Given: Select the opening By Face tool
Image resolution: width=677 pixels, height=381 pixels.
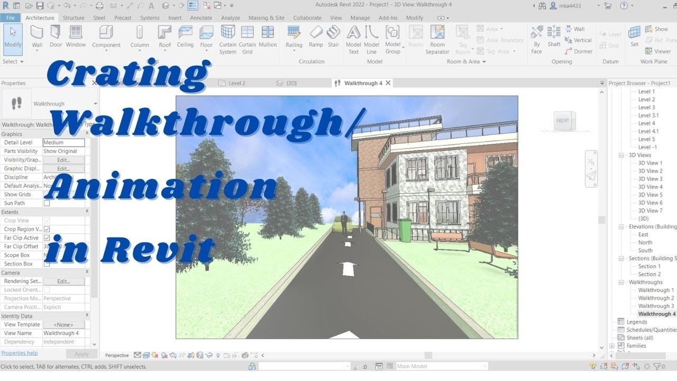Looking at the screenshot, I should point(537,40).
